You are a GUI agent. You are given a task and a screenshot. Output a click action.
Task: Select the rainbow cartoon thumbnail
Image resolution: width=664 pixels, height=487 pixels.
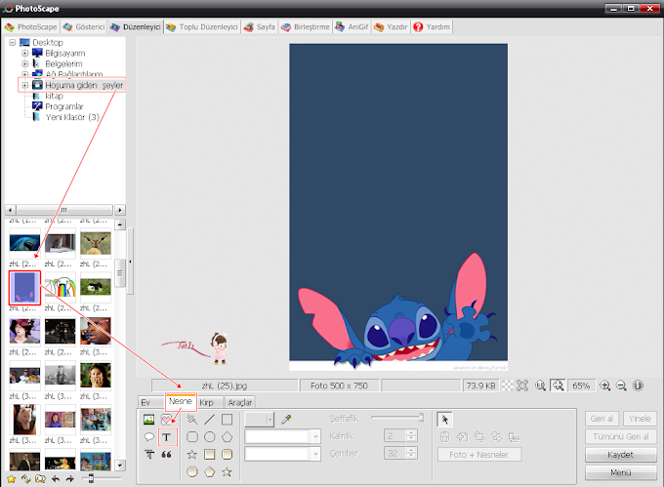tap(61, 287)
